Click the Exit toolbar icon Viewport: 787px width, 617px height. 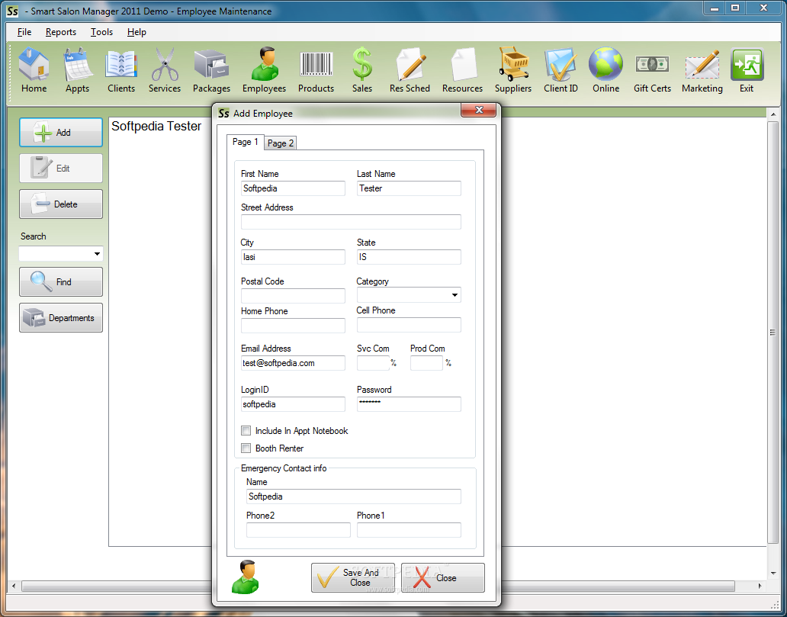[747, 69]
